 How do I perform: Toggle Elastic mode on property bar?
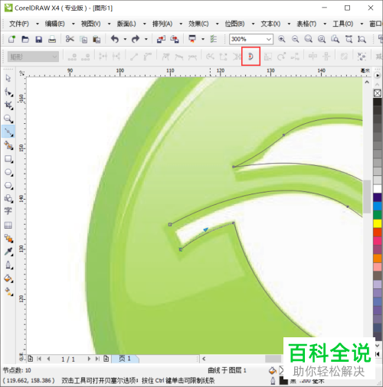tap(344, 57)
